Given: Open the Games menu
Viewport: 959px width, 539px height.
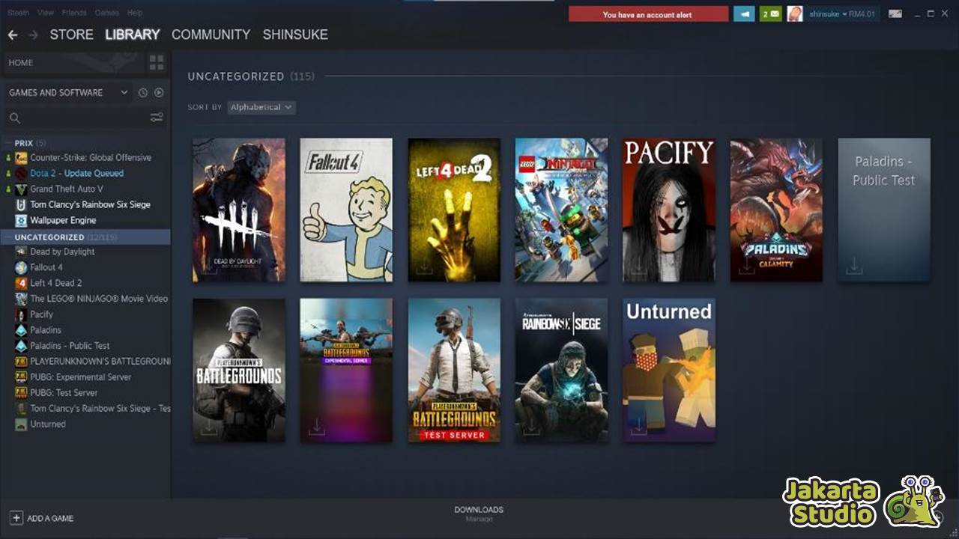Looking at the screenshot, I should [x=106, y=13].
